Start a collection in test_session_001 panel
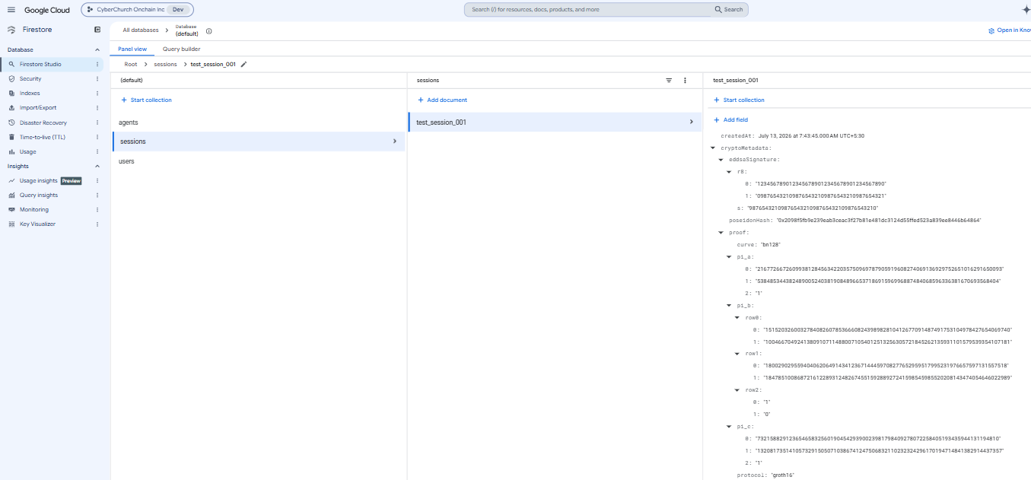Screen dimensions: 1031x480 739,100
